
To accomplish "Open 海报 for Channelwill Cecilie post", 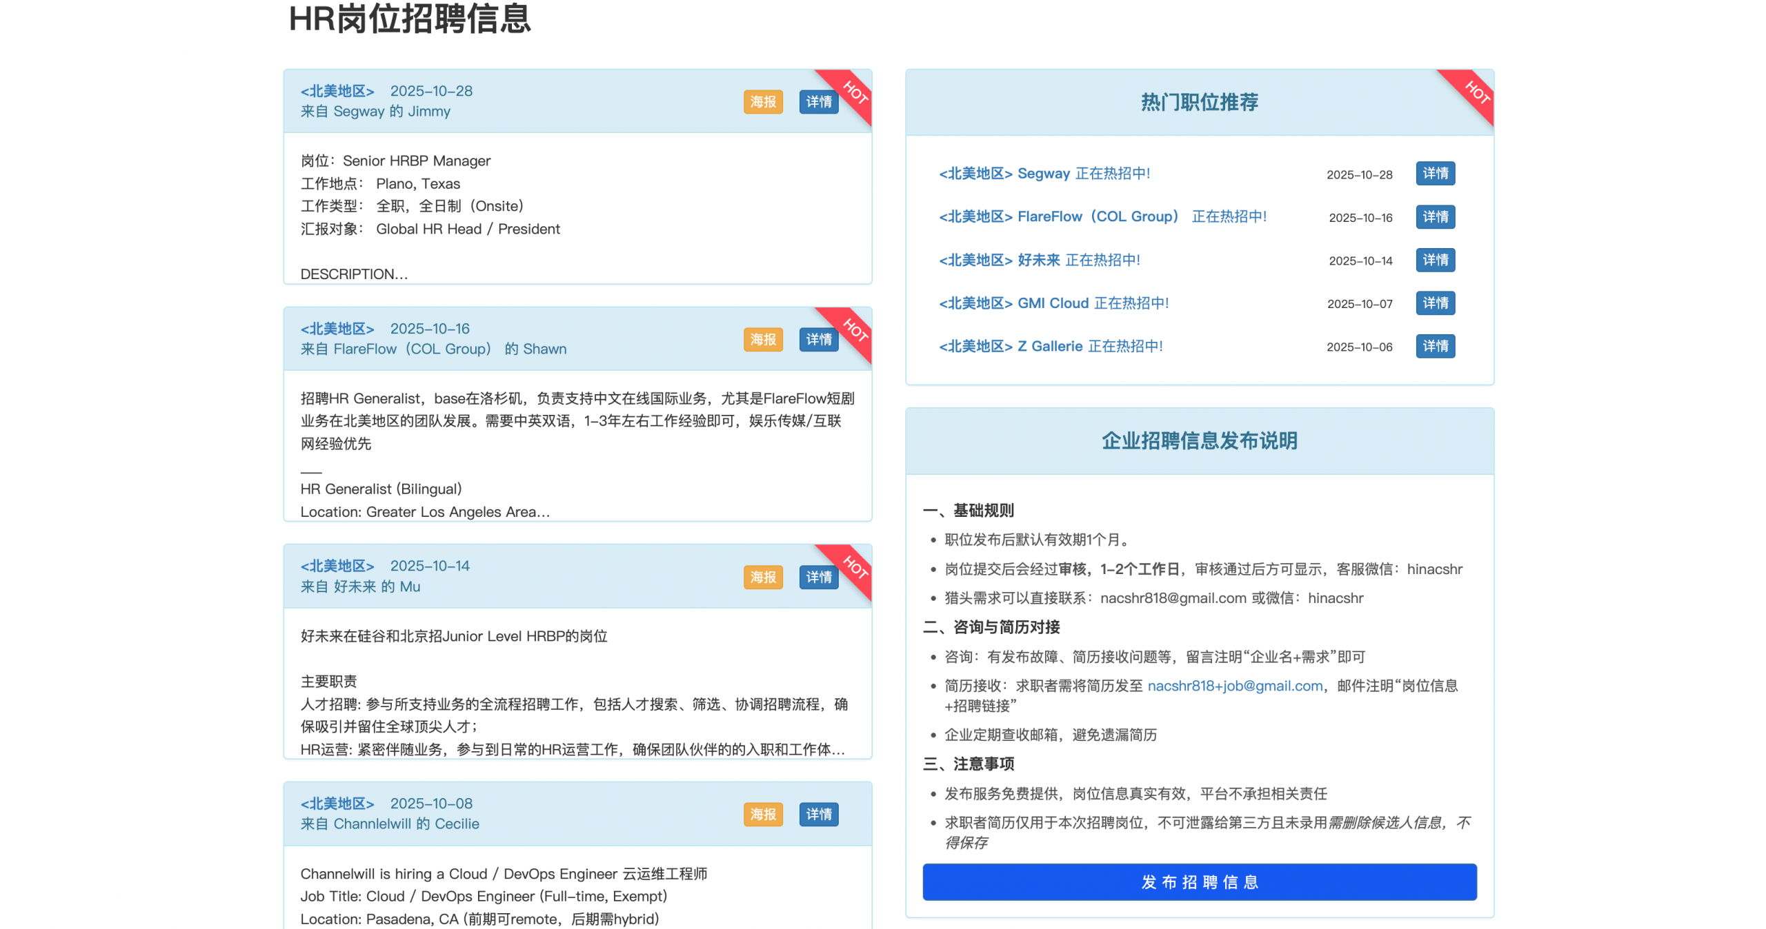I will coord(762,814).
